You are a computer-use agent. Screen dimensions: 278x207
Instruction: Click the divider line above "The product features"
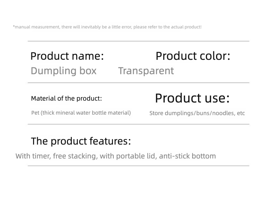(138, 124)
